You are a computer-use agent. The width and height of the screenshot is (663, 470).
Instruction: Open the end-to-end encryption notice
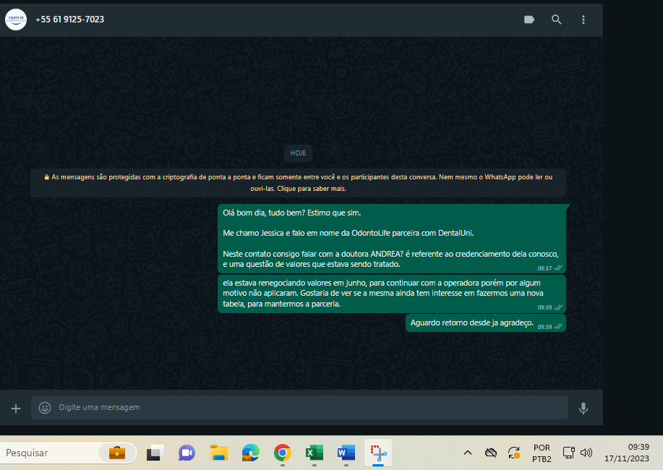click(x=298, y=183)
